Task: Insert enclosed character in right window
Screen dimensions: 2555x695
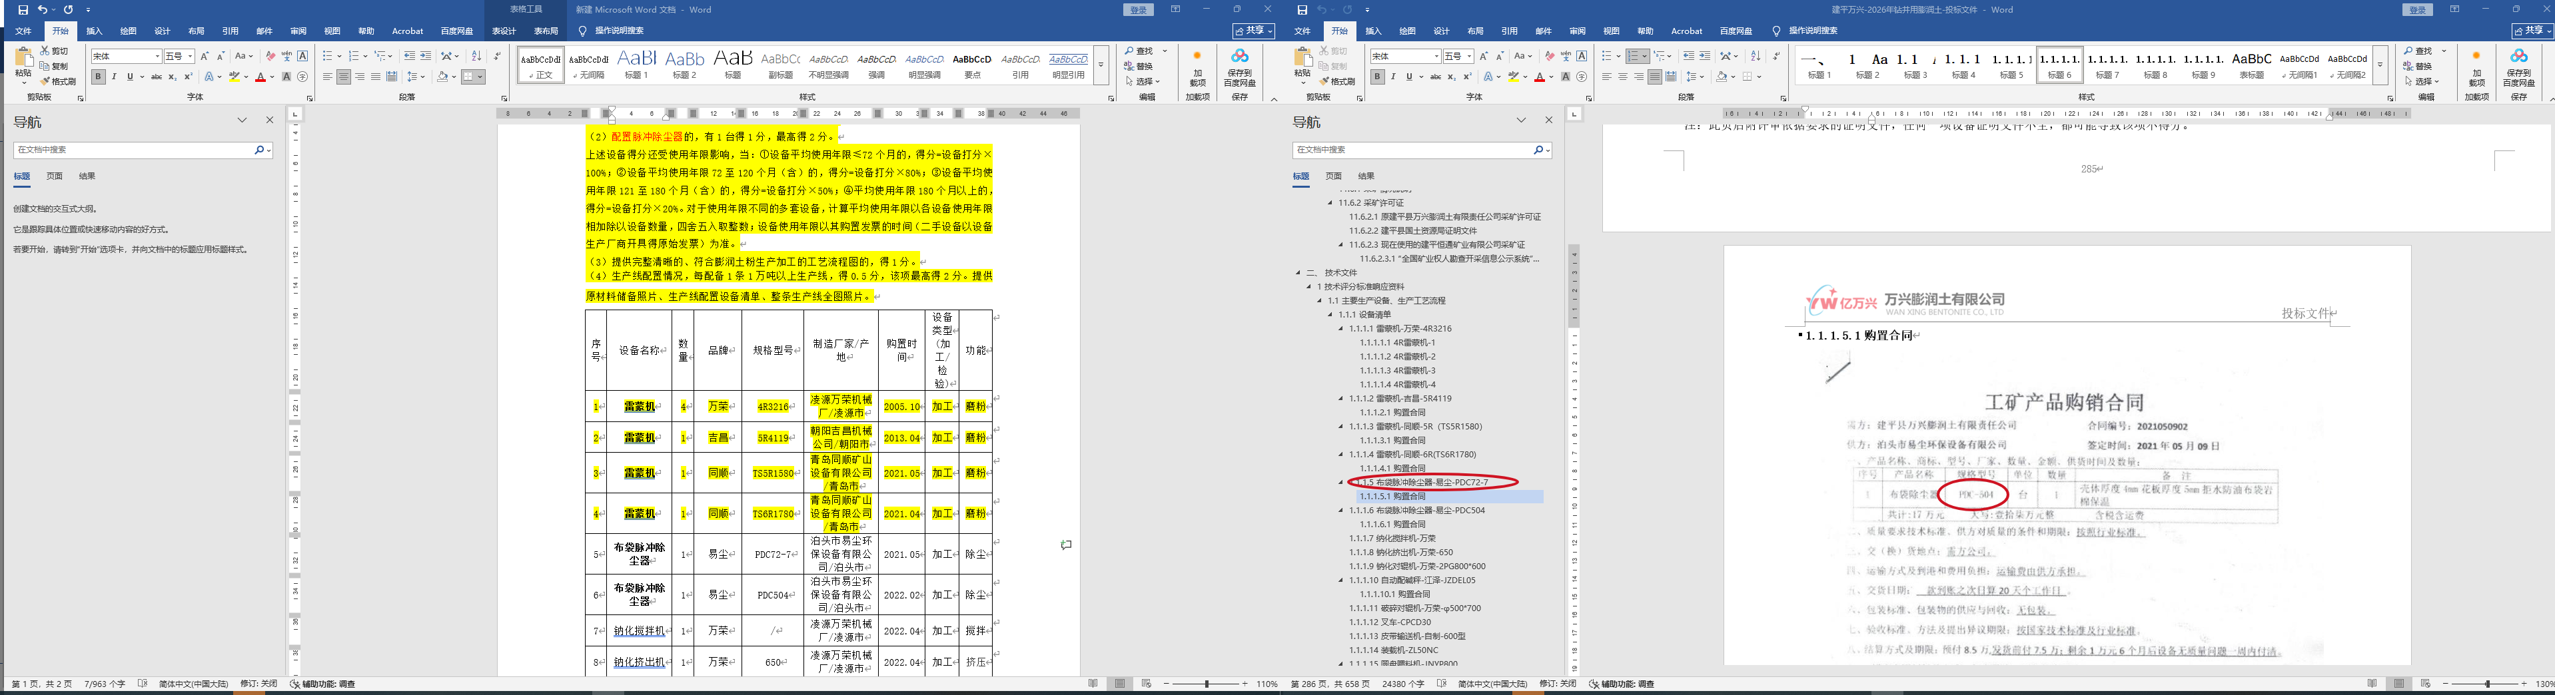Action: click(x=1582, y=77)
